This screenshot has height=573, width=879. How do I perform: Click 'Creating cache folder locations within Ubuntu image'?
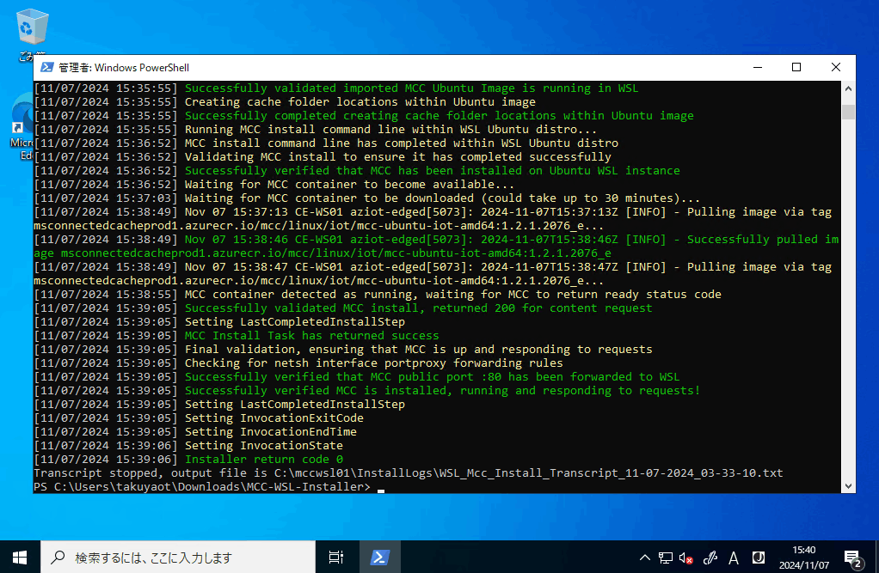tap(360, 102)
